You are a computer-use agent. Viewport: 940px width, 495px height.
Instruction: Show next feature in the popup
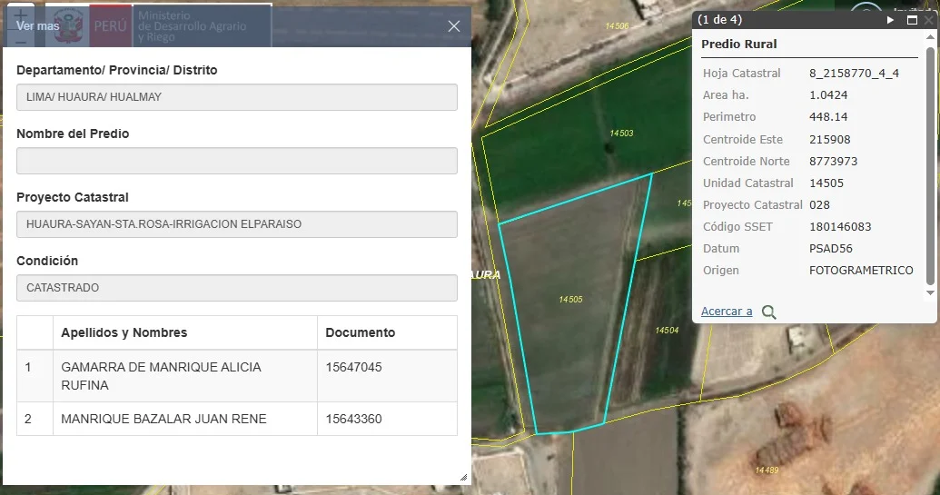tap(891, 19)
